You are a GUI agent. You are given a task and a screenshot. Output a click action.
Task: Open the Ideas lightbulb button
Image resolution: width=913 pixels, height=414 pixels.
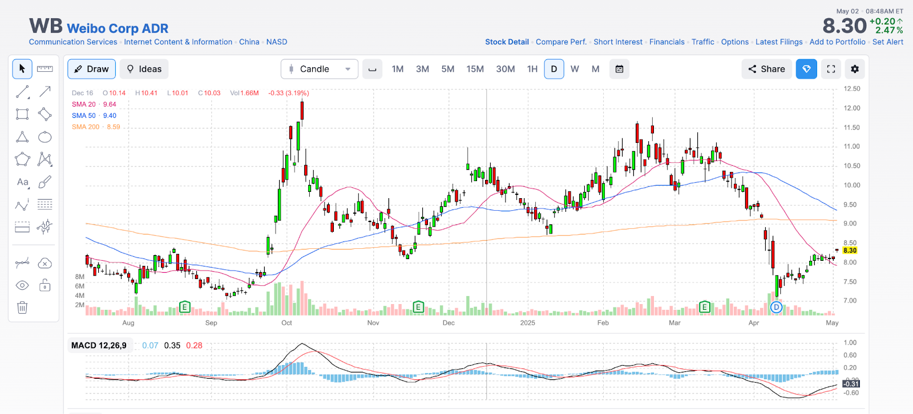pyautogui.click(x=144, y=69)
